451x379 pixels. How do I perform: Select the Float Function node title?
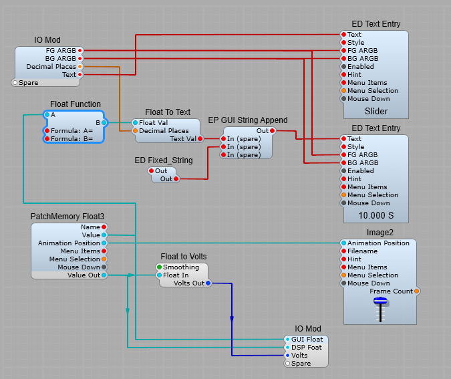pyautogui.click(x=76, y=104)
